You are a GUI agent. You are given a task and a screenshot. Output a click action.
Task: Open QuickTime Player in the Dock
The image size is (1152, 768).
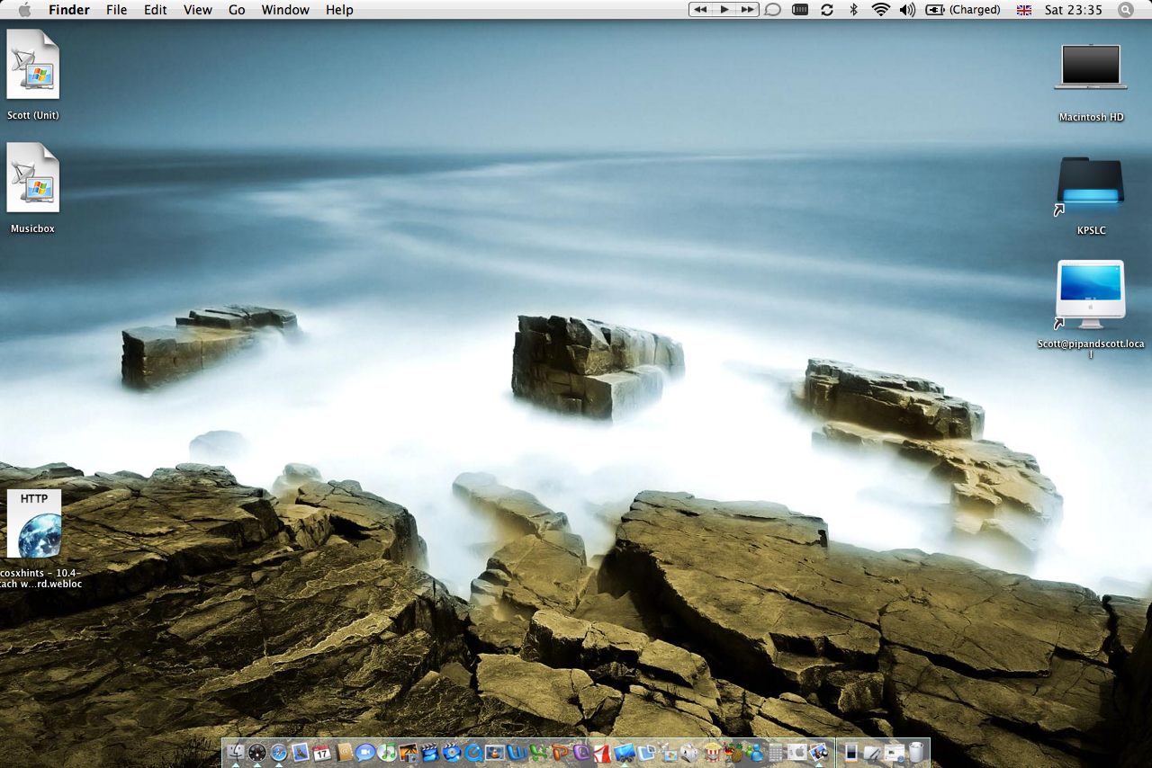pos(474,752)
